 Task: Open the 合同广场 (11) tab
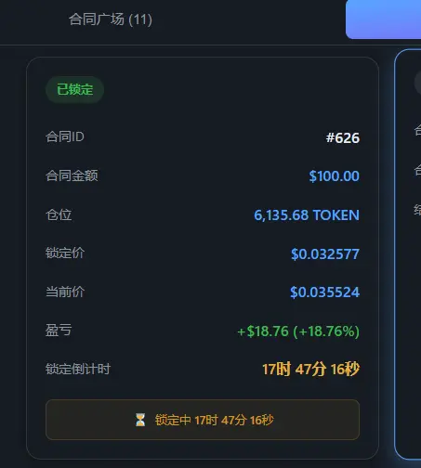tap(111, 19)
